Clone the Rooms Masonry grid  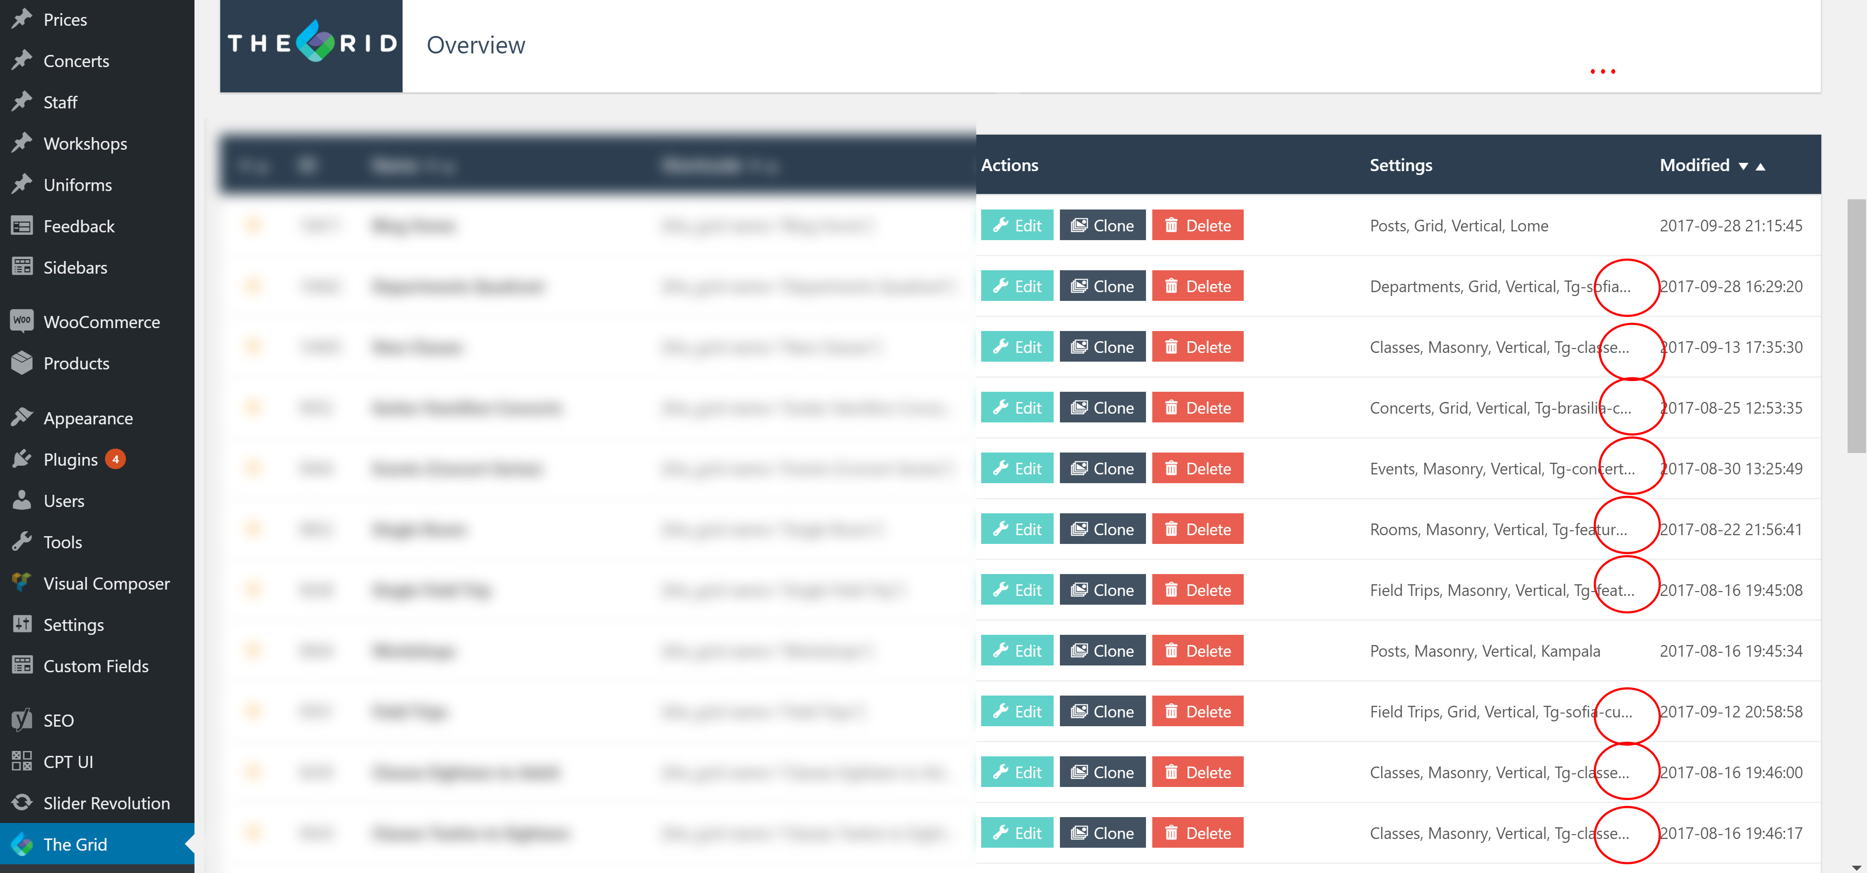click(x=1102, y=530)
